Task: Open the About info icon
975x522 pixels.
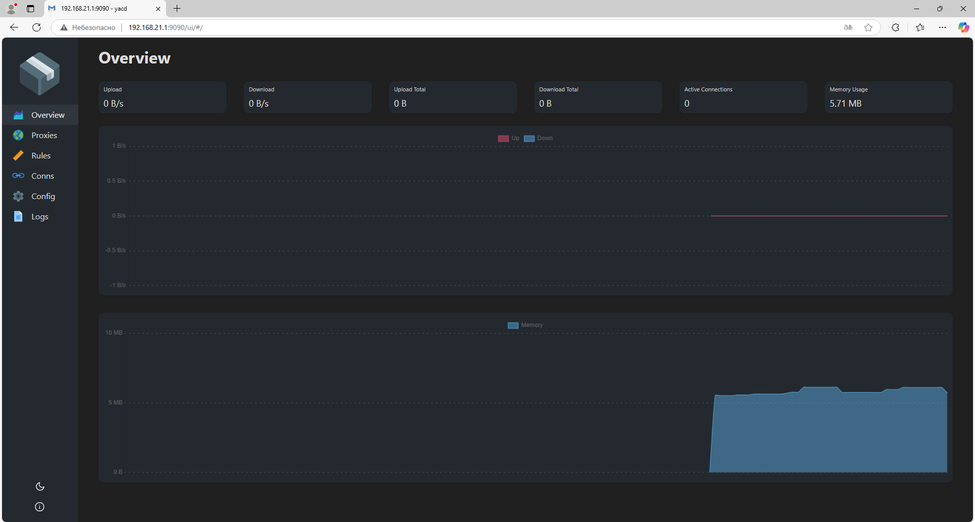Action: (40, 507)
